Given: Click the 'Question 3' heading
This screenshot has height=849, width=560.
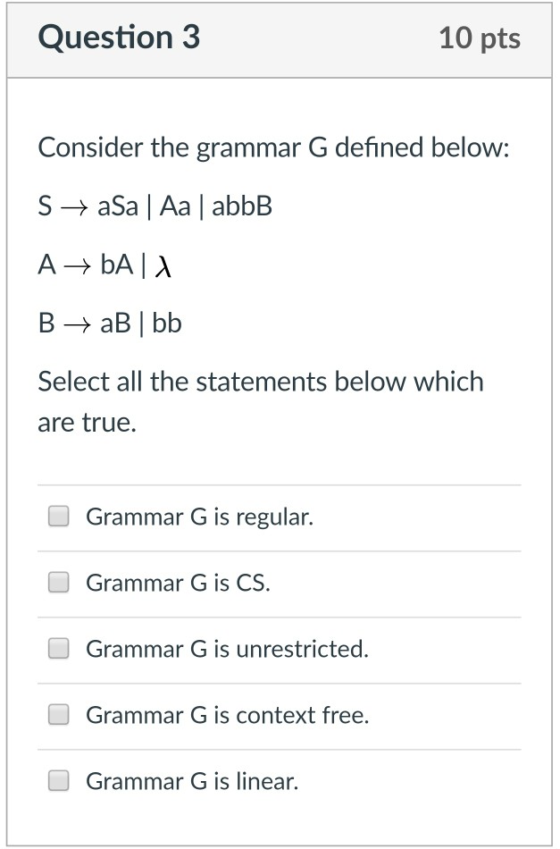Looking at the screenshot, I should (121, 38).
